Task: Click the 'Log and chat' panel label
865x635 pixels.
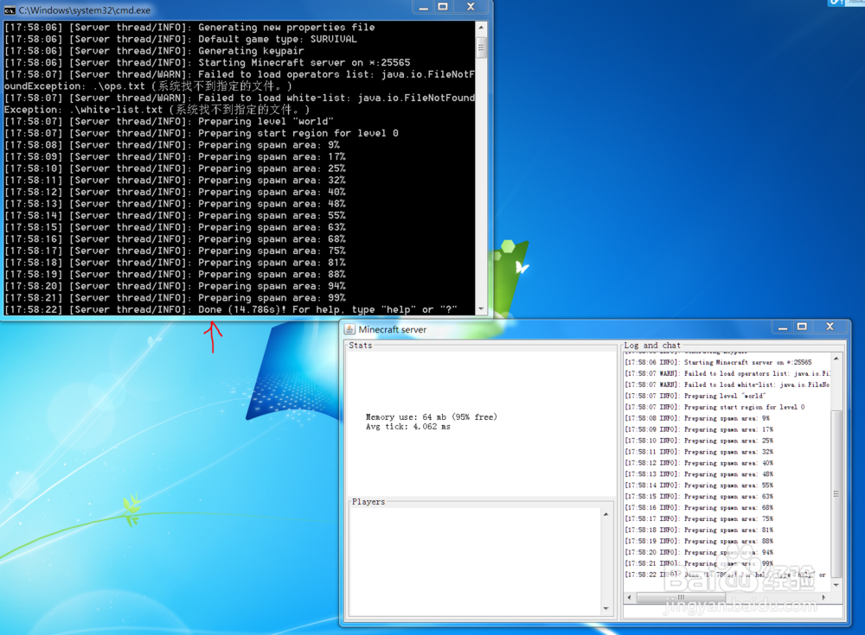Action: pyautogui.click(x=652, y=346)
